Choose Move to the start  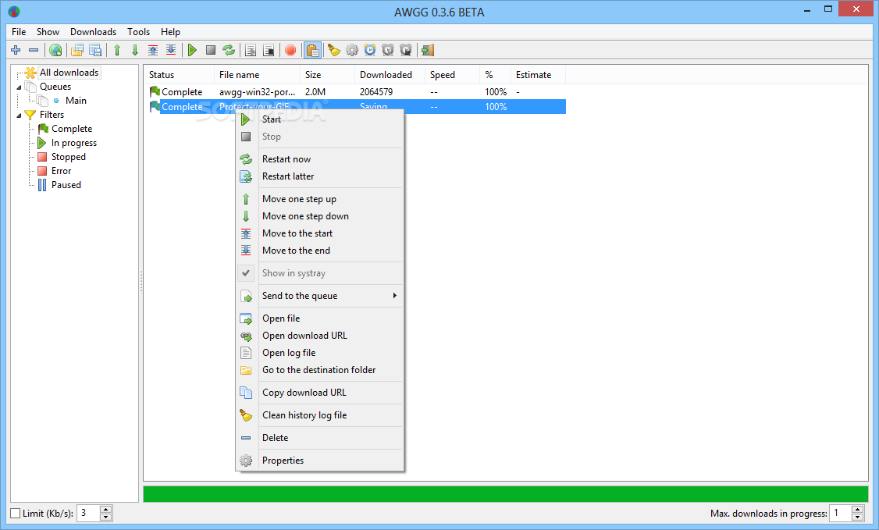pyautogui.click(x=319, y=233)
